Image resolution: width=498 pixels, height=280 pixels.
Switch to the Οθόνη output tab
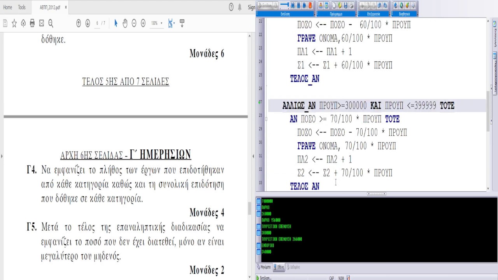point(279,267)
